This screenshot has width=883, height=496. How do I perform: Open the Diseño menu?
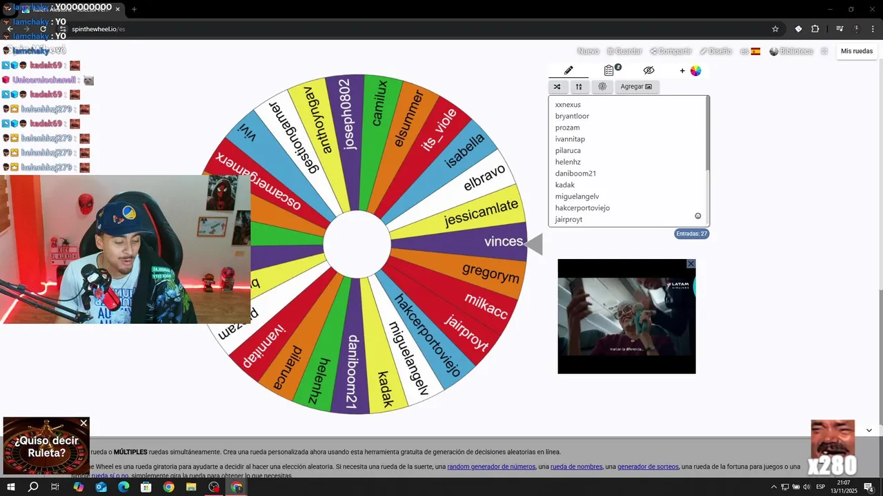point(715,51)
